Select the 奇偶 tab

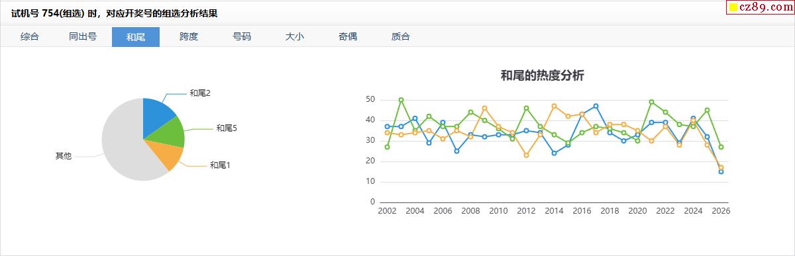point(348,37)
